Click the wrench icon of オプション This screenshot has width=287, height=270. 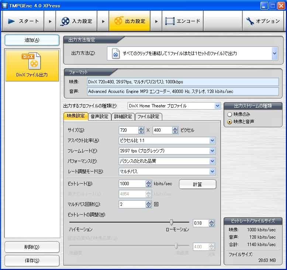[250, 21]
